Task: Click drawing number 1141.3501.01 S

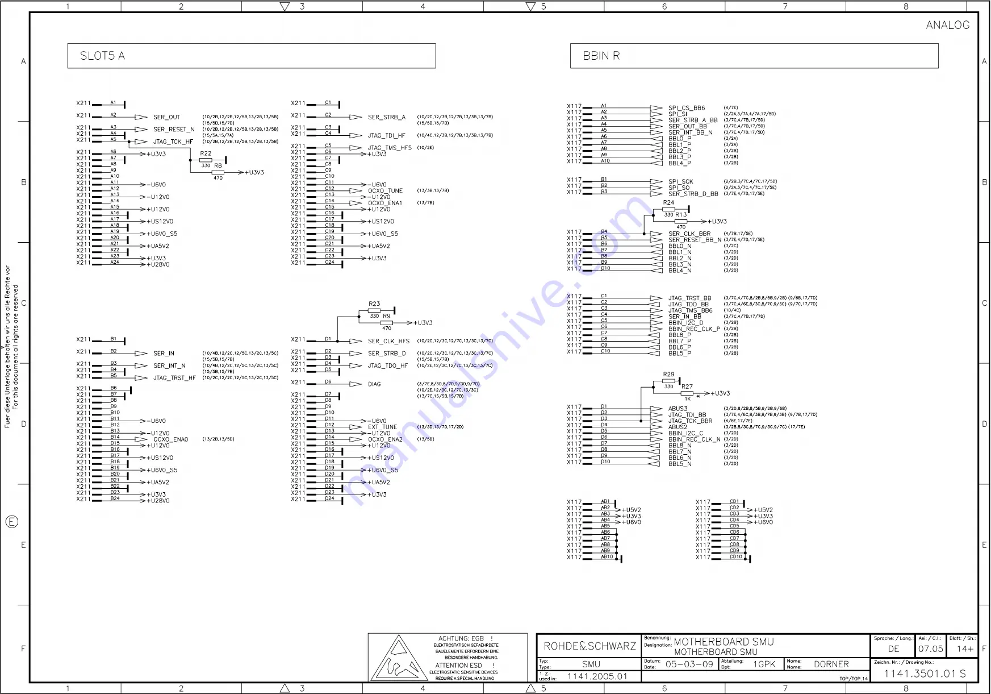Action: tap(925, 674)
